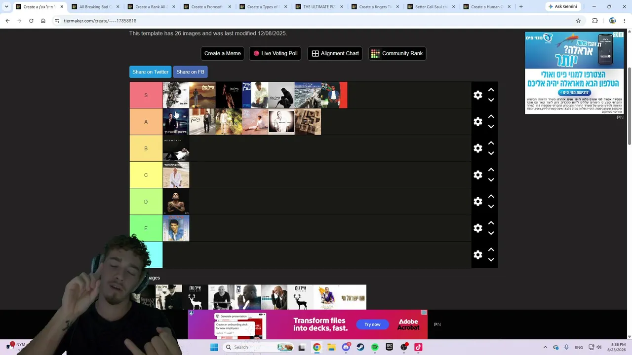This screenshot has height=355, width=632.
Task: Start a Live Voting Poll
Action: coord(275,53)
